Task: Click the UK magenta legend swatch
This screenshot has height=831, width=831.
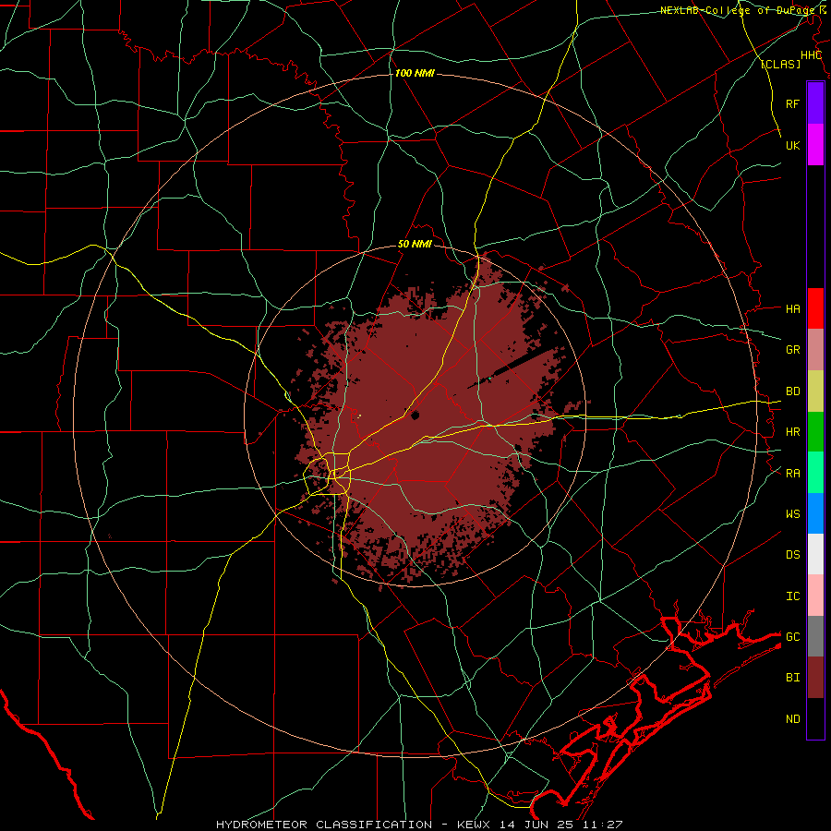Action: tap(815, 145)
